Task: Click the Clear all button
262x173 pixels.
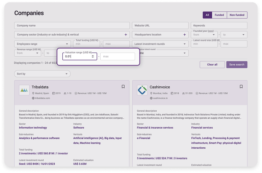Action: pyautogui.click(x=212, y=64)
